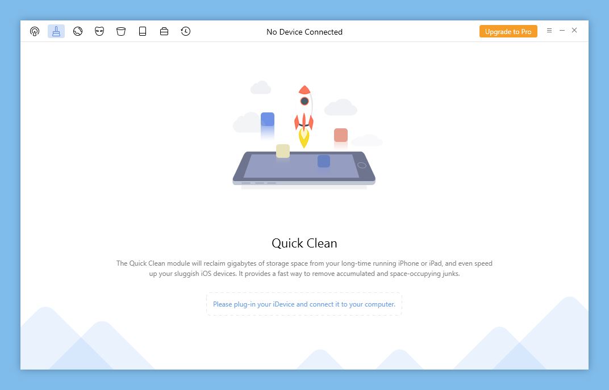Image resolution: width=609 pixels, height=390 pixels.
Task: Close the PhoneClean window
Action: point(574,31)
